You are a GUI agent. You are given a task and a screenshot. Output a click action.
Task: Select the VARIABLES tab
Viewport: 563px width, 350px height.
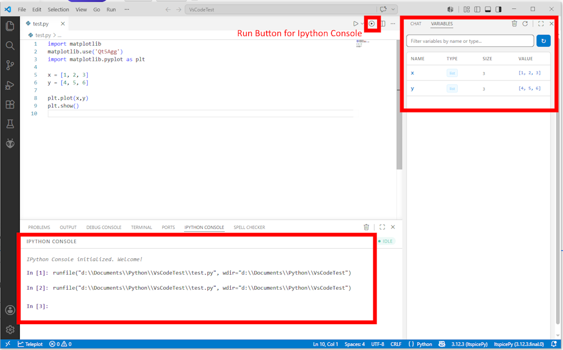[441, 24]
